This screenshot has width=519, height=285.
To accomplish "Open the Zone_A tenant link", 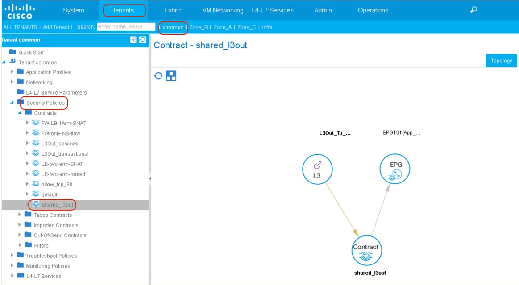I will pos(222,27).
